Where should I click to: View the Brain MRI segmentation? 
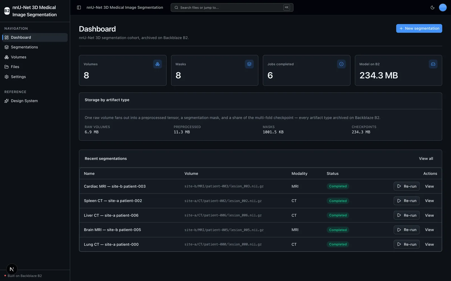tap(429, 230)
